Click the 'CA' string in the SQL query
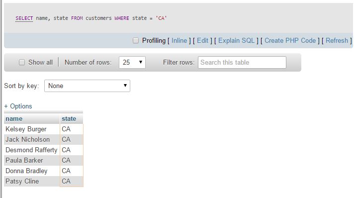The width and height of the screenshot is (355, 198). [x=161, y=18]
